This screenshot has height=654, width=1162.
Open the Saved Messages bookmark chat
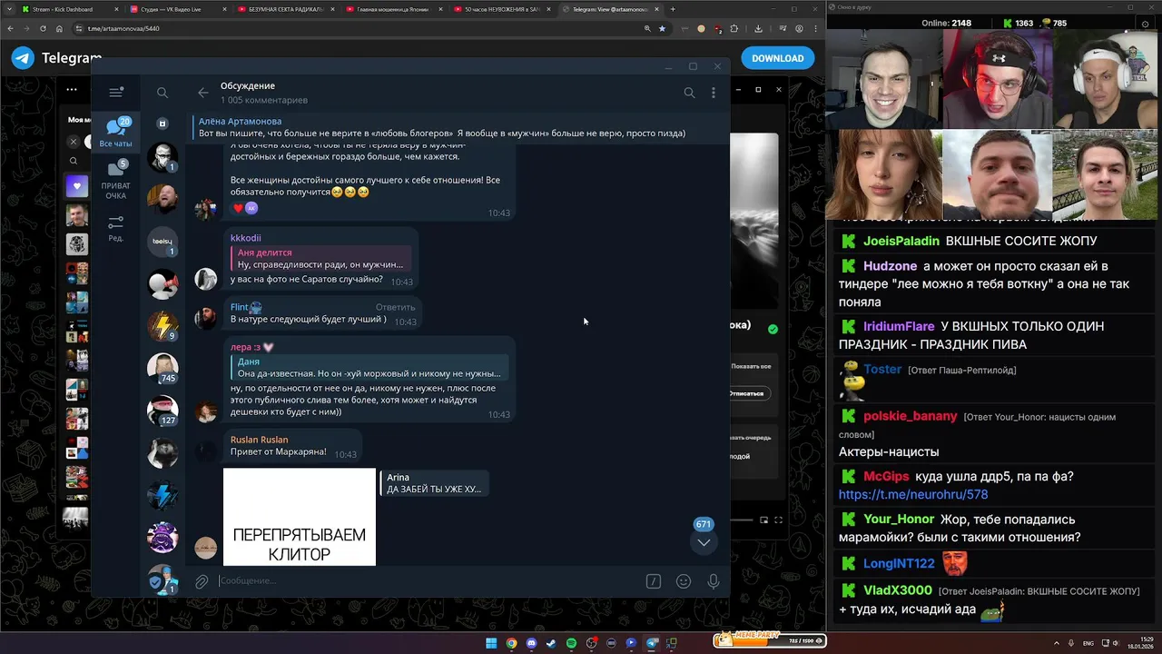tap(162, 124)
